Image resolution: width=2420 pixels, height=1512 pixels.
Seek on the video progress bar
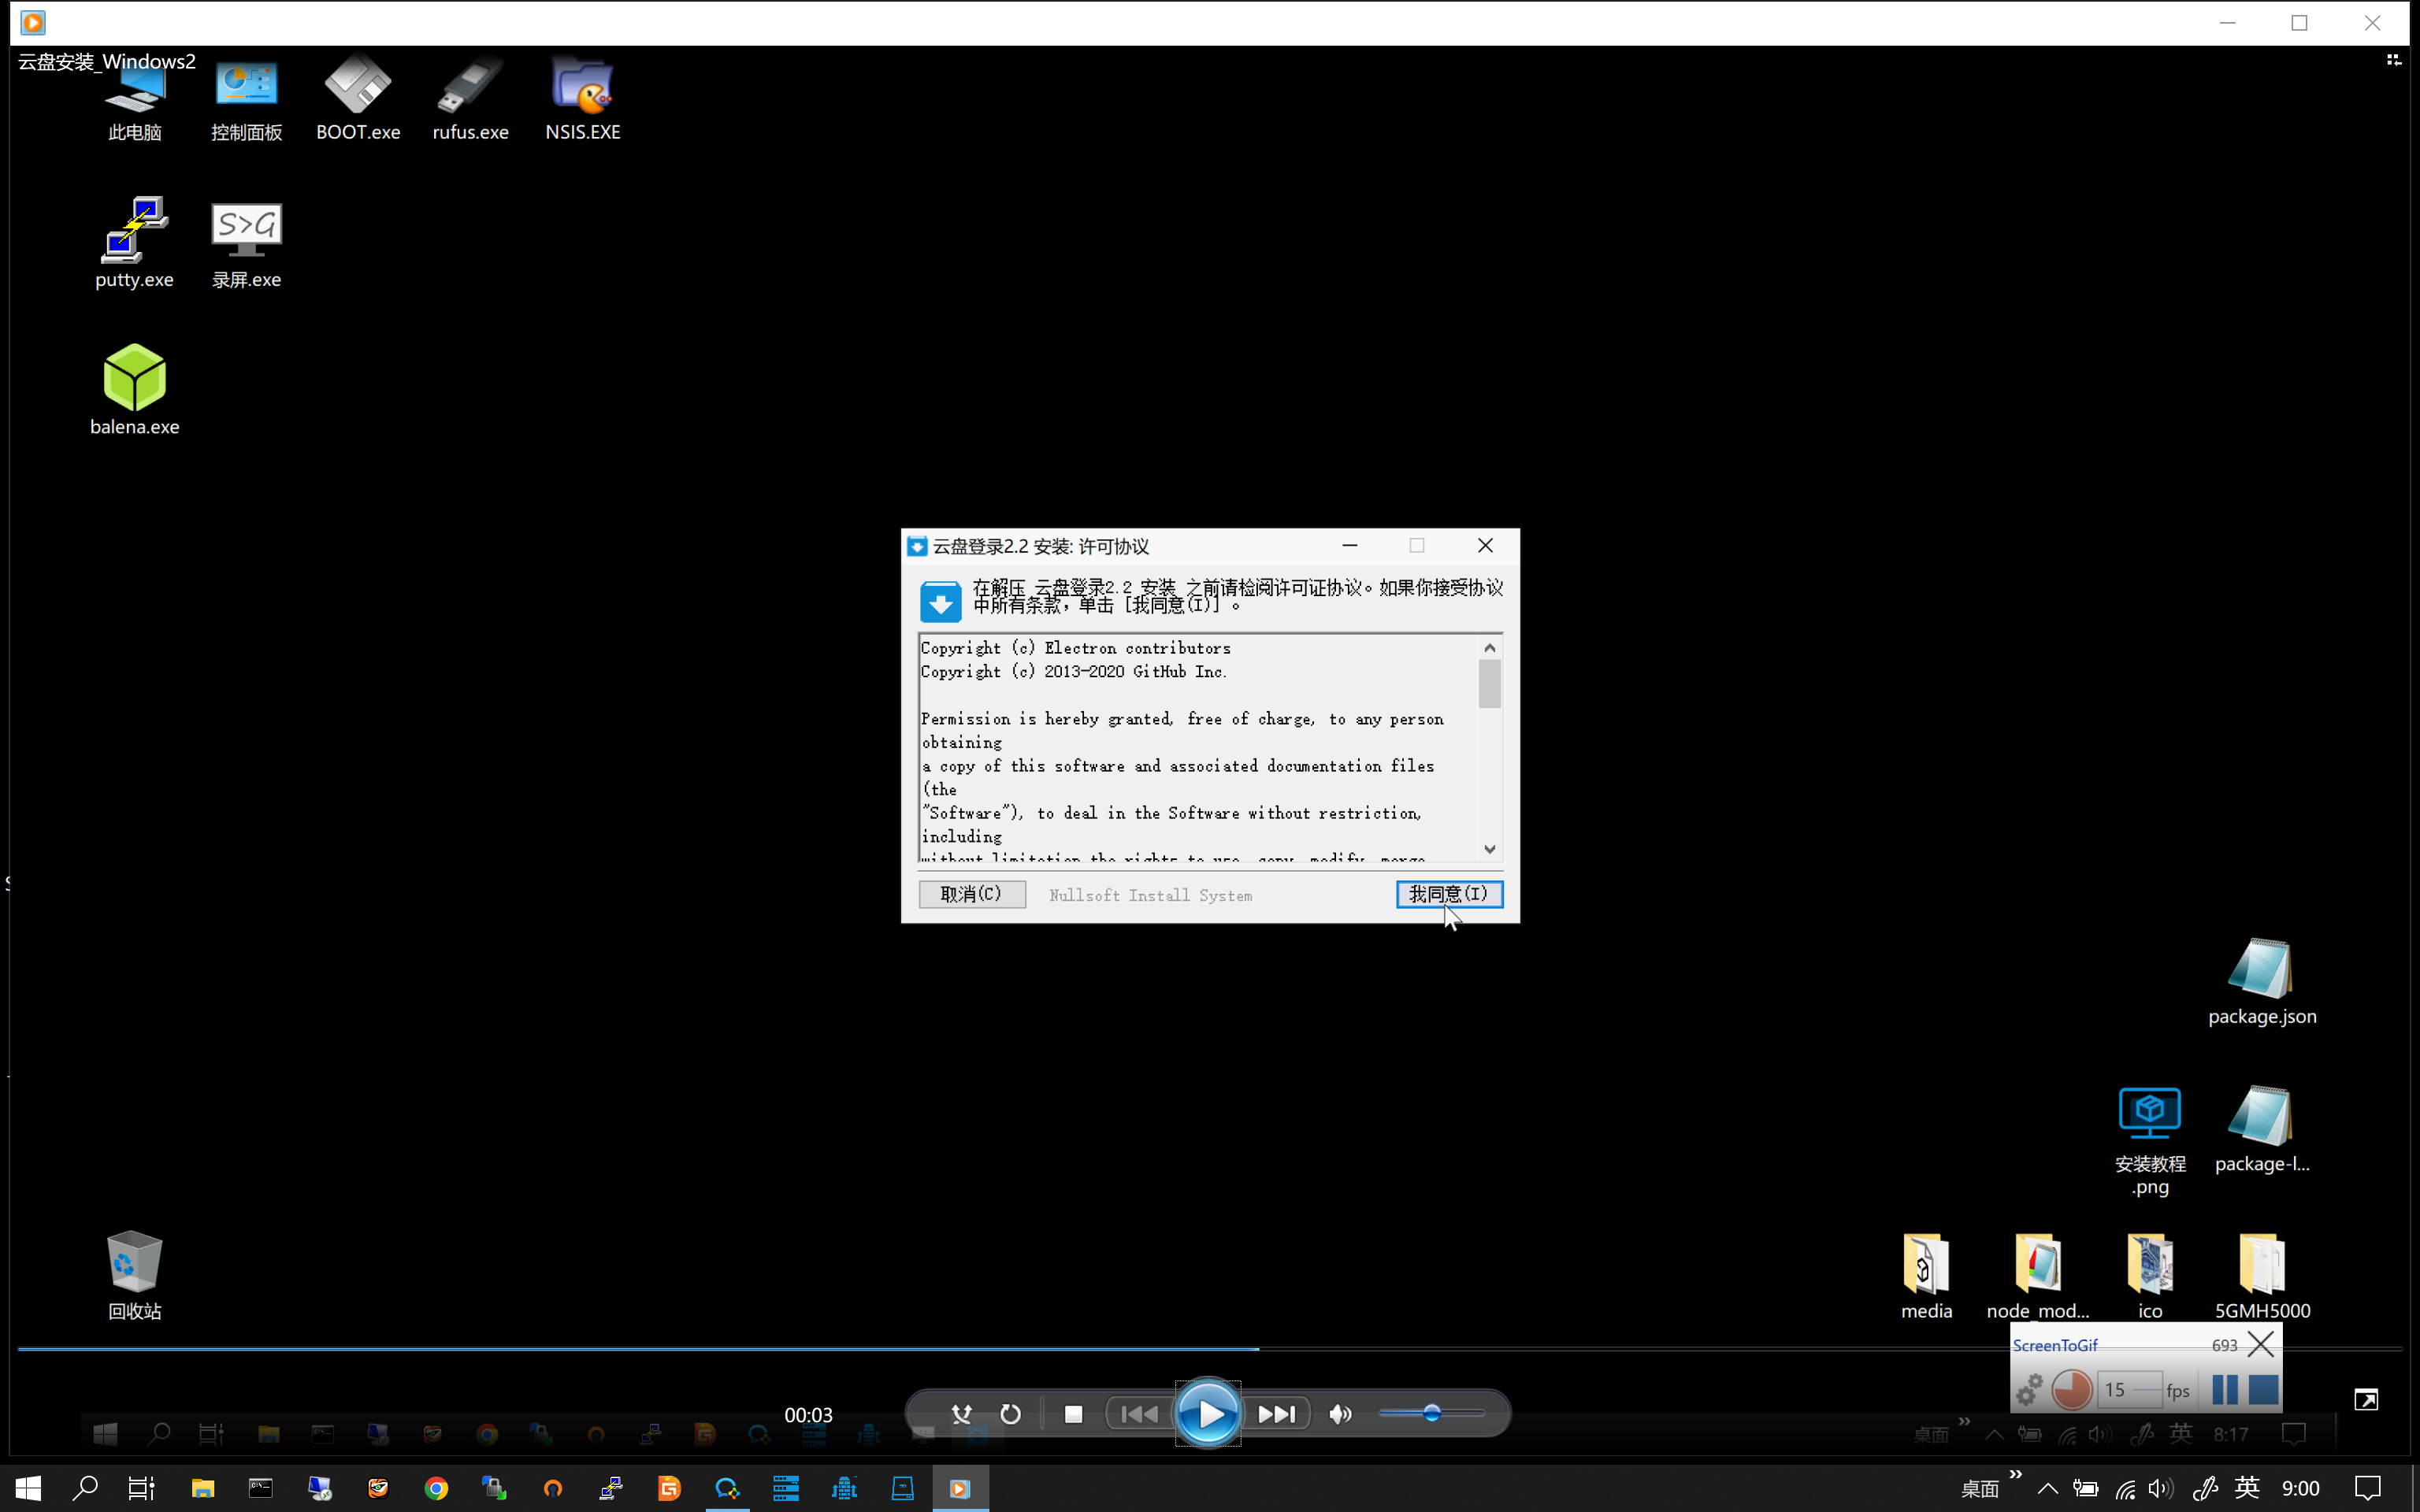pyautogui.click(x=1210, y=1348)
